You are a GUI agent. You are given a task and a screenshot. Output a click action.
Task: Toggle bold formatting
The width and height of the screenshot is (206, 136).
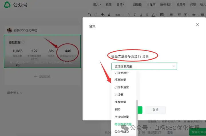pos(128,15)
